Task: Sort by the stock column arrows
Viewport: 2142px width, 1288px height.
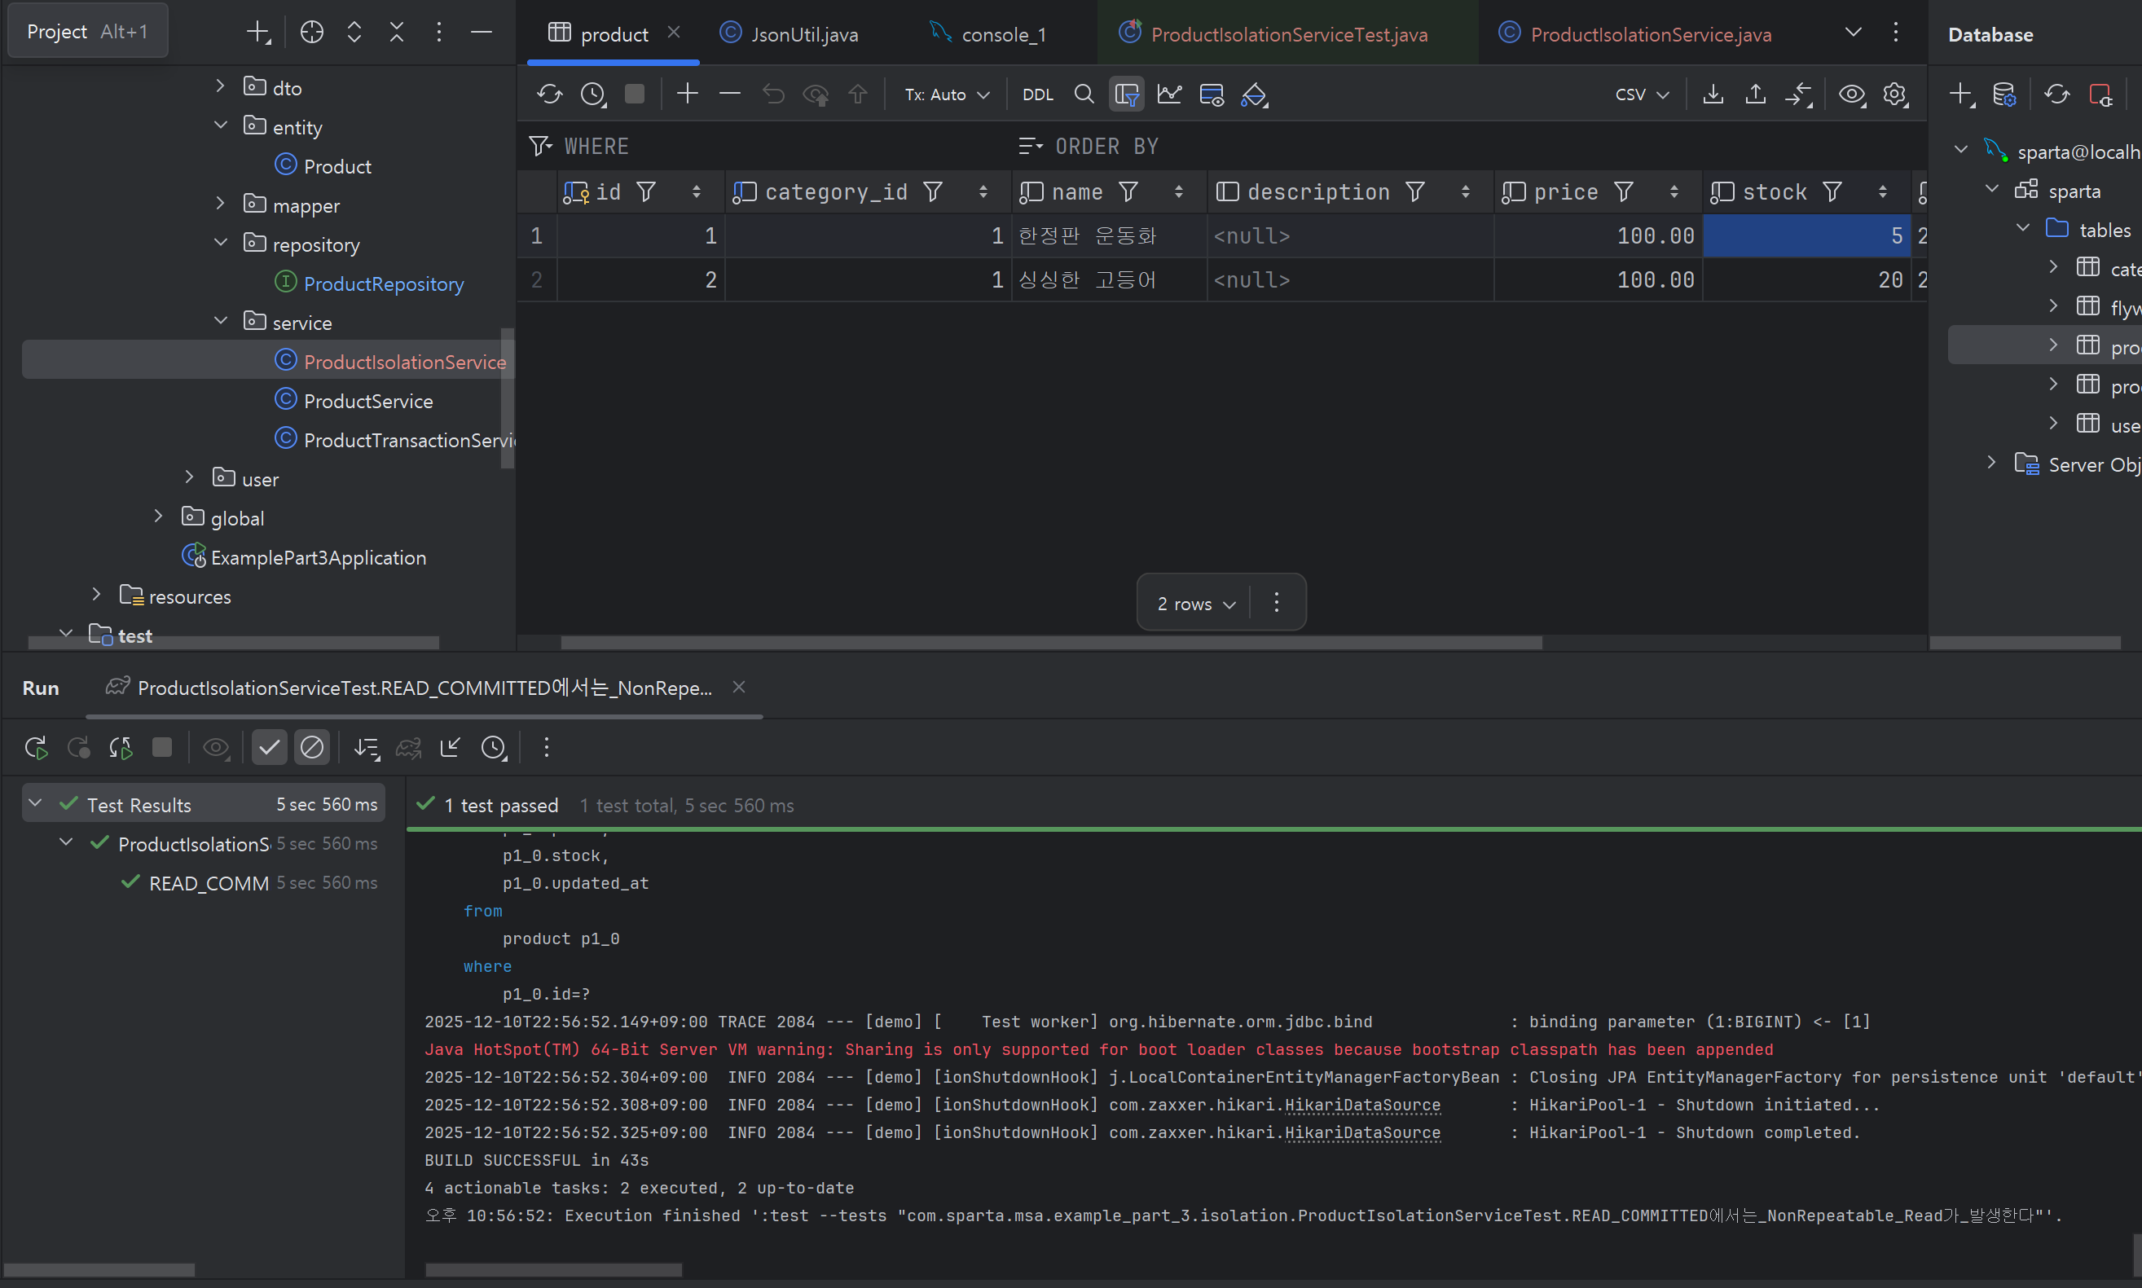Action: click(1882, 191)
